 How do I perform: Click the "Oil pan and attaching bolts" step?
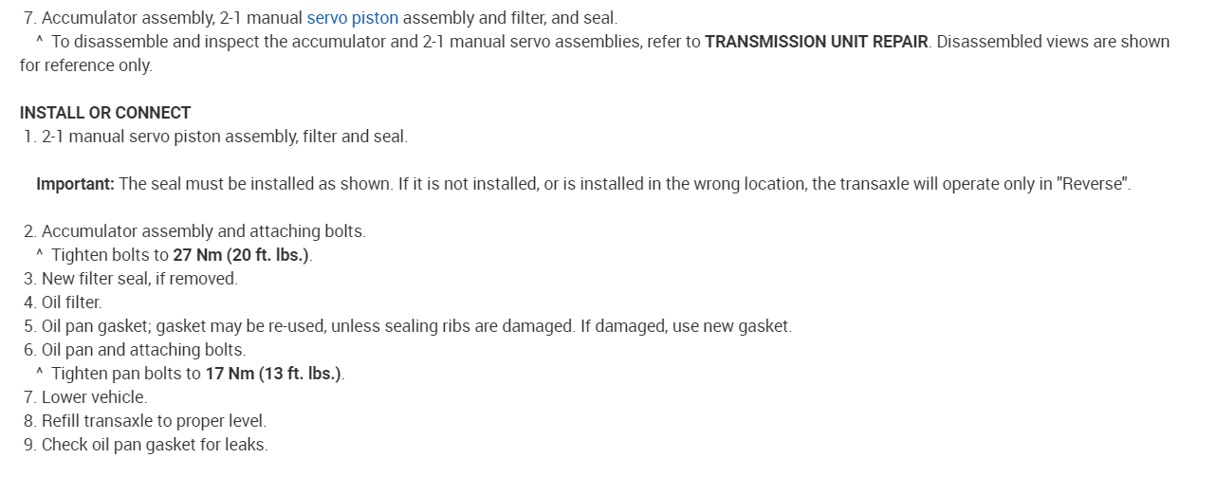143,350
